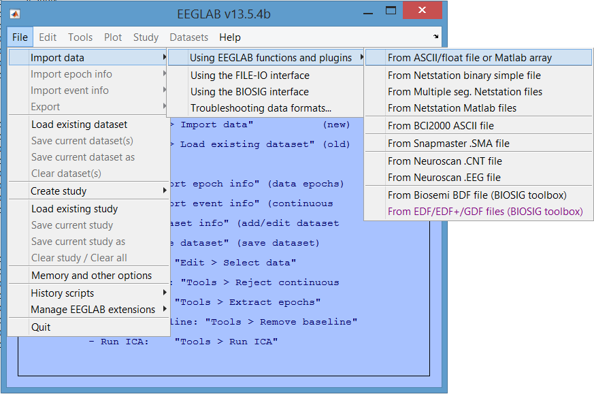Viewport: 594px width, 394px height.
Task: Open Troubleshooting data formats...
Action: [265, 108]
